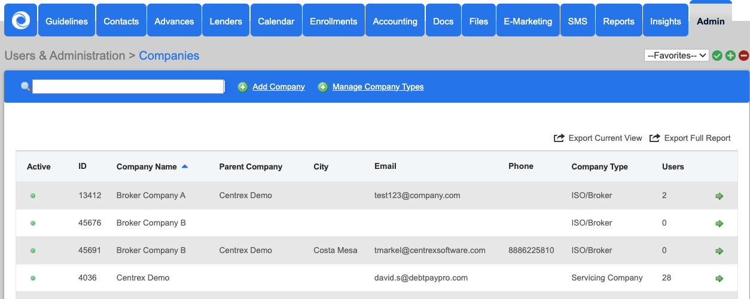Switch to the Docs tab

coord(443,21)
